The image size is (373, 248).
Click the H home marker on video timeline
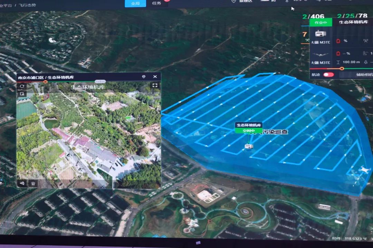45,82
